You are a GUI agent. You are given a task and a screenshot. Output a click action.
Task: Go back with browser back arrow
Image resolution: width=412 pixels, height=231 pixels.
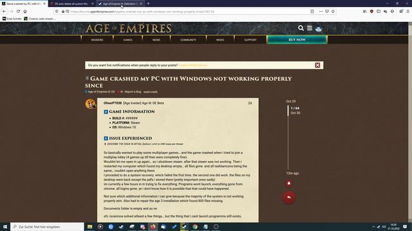click(5, 12)
